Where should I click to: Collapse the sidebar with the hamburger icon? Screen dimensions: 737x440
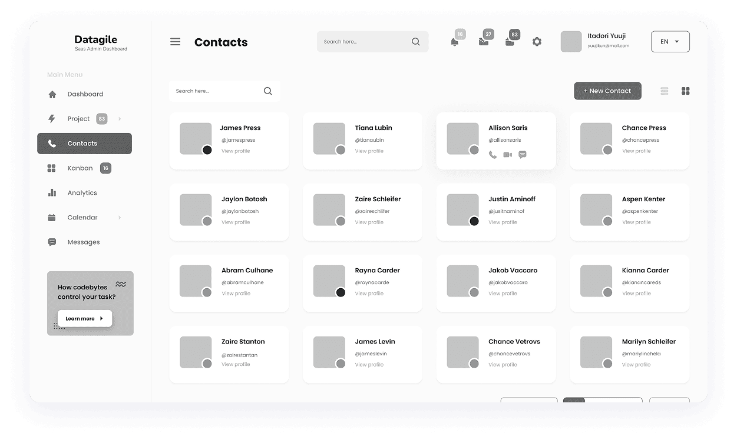[175, 42]
